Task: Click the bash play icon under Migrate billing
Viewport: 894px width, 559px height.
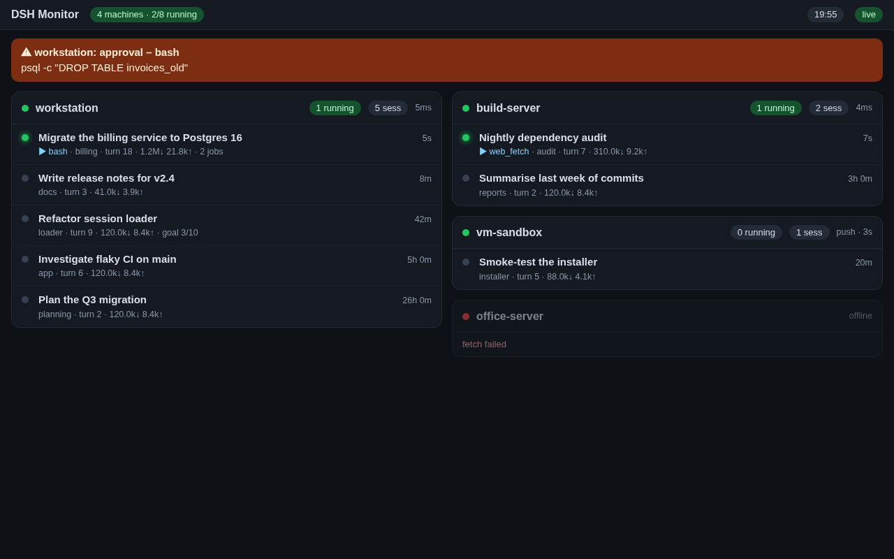Action: 43,152
